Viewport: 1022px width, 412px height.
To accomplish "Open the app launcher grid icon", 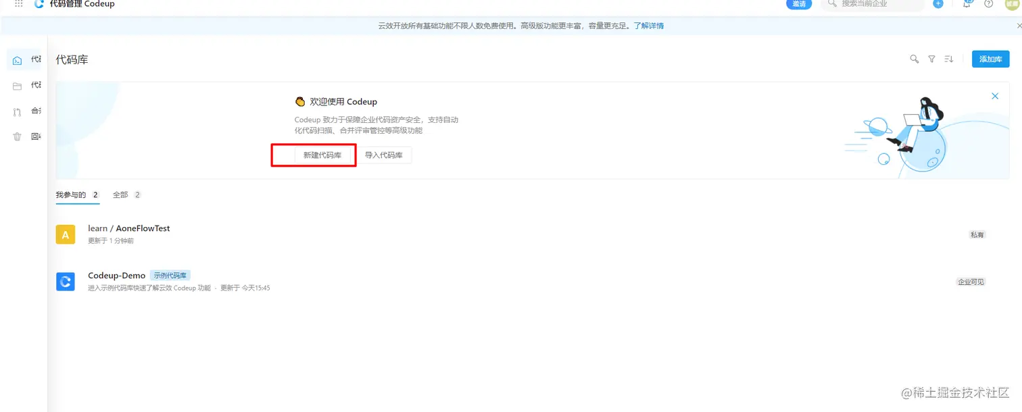I will pos(19,3).
